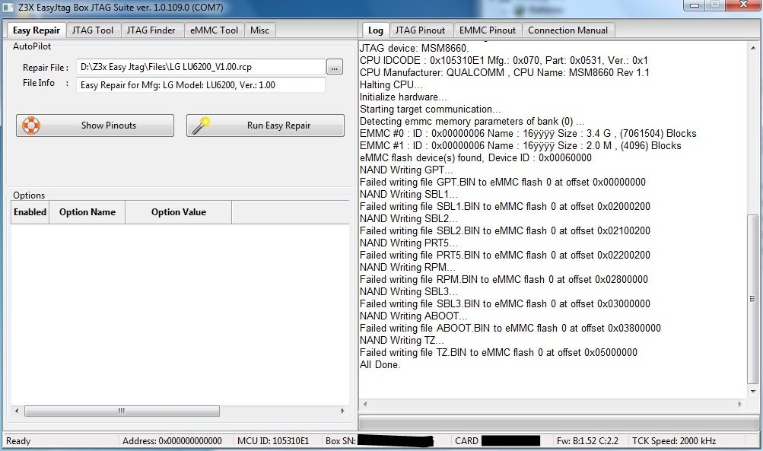Click the Enabled column header
Viewport: 763px width, 451px height.
coord(30,212)
